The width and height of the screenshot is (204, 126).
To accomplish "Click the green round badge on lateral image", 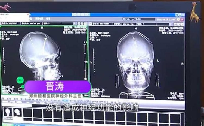I will [x=20, y=80].
